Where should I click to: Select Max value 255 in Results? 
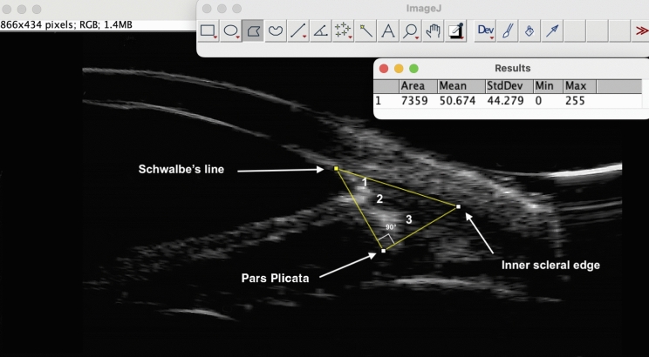coord(575,100)
